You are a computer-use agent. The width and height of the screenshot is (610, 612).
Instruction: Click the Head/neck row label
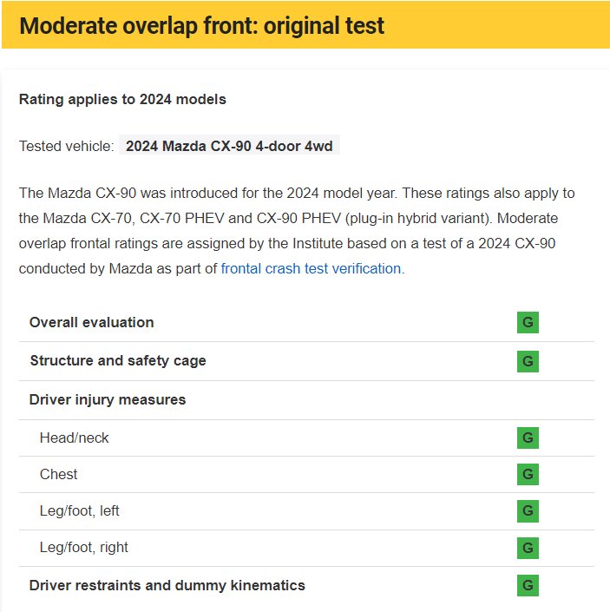click(x=75, y=438)
